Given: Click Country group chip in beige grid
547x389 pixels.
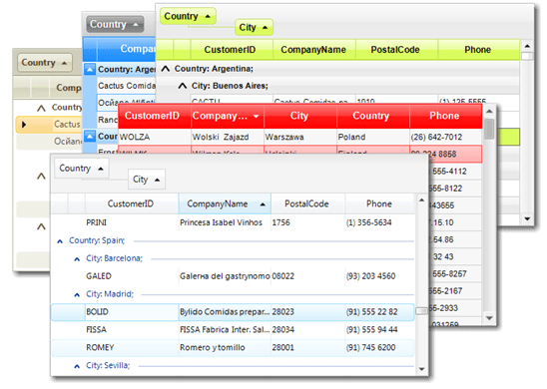Looking at the screenshot, I should [45, 63].
